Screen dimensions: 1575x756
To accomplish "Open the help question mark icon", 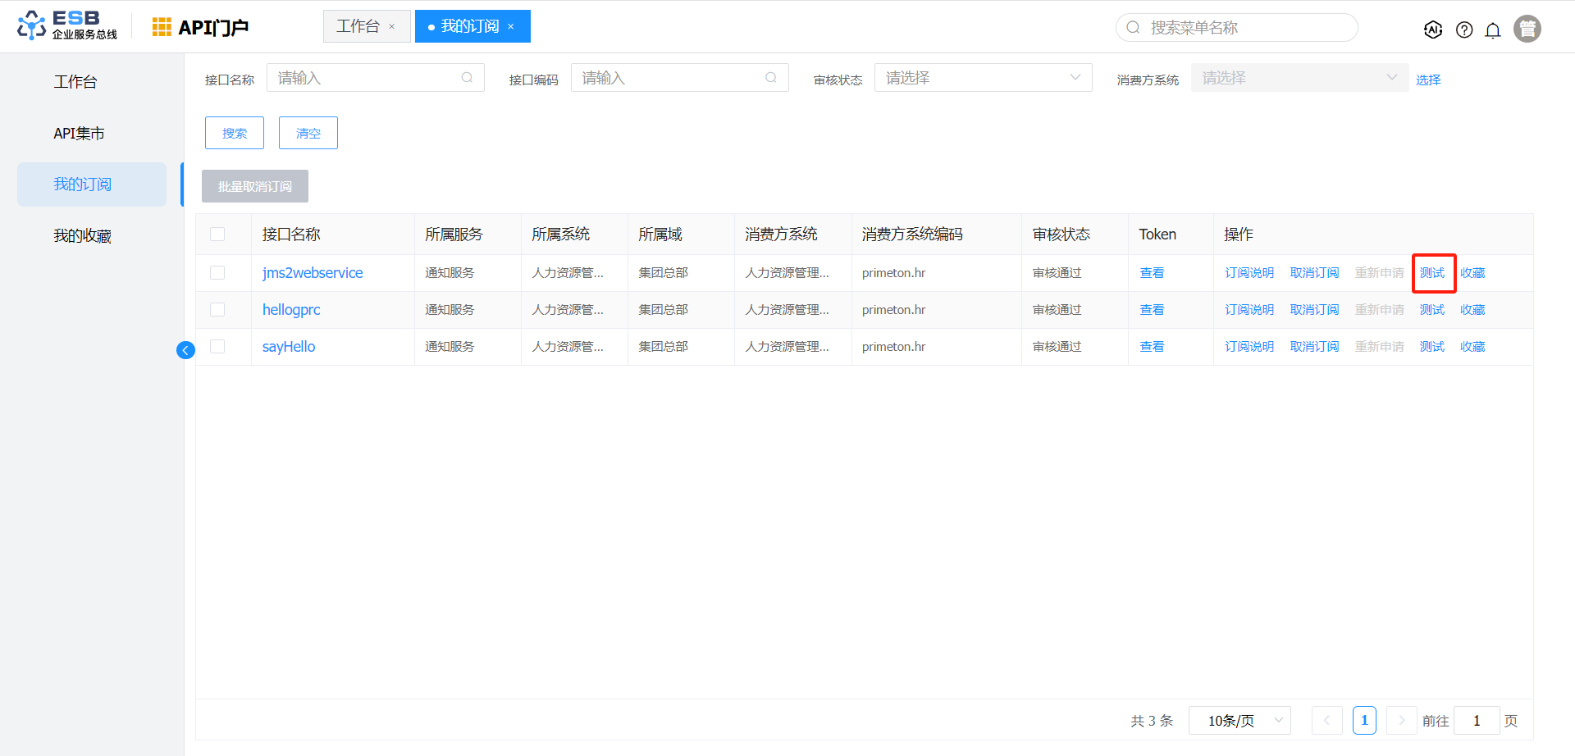I will point(1463,30).
